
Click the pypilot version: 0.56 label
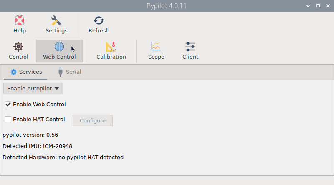click(x=30, y=135)
